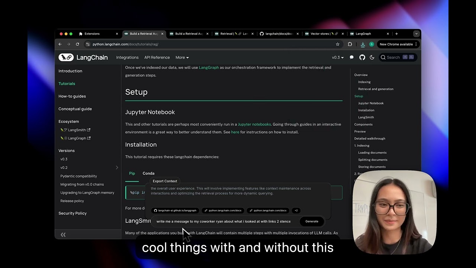476x268 pixels.
Task: Click the Generate button
Action: click(312, 221)
